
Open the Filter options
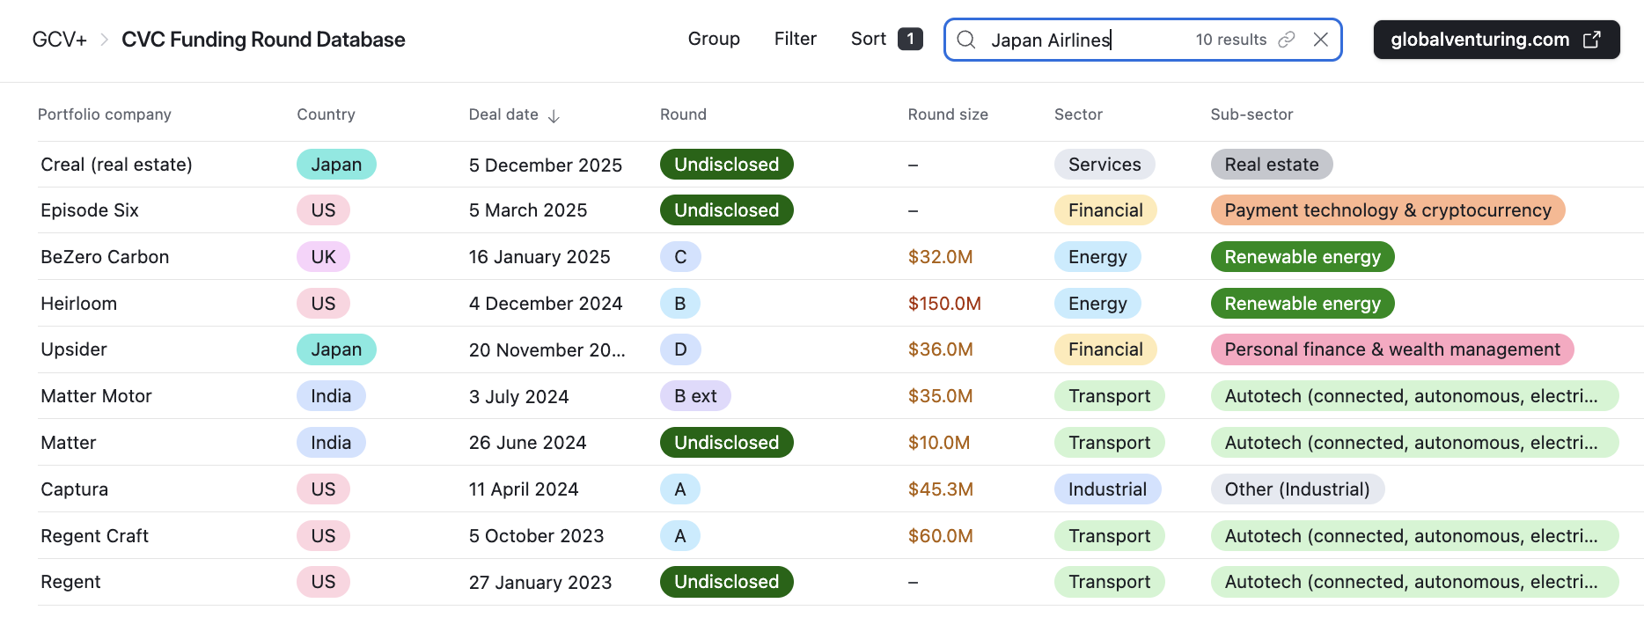(x=795, y=39)
